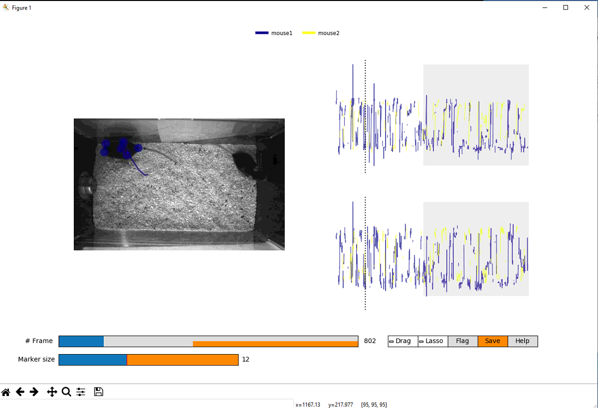The image size is (598, 408).
Task: Click the shaded region in the bottom trajectory plot
Action: [x=476, y=248]
